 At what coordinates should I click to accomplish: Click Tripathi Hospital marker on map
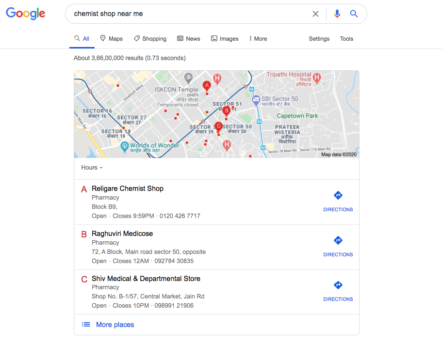[317, 78]
